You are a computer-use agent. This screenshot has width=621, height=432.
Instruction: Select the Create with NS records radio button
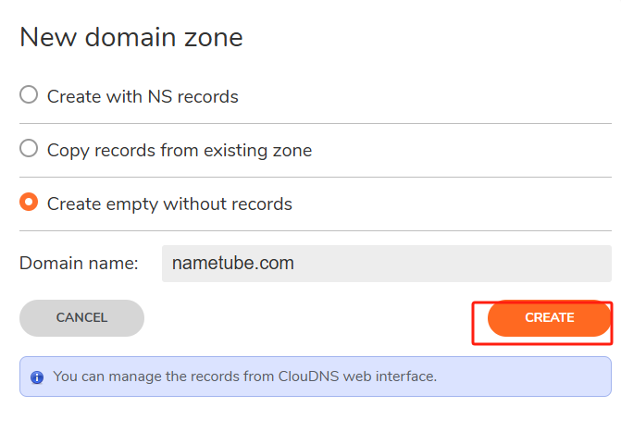tap(29, 94)
